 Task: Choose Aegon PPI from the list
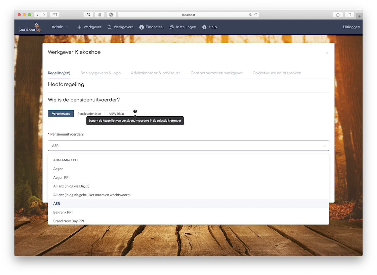tap(62, 177)
